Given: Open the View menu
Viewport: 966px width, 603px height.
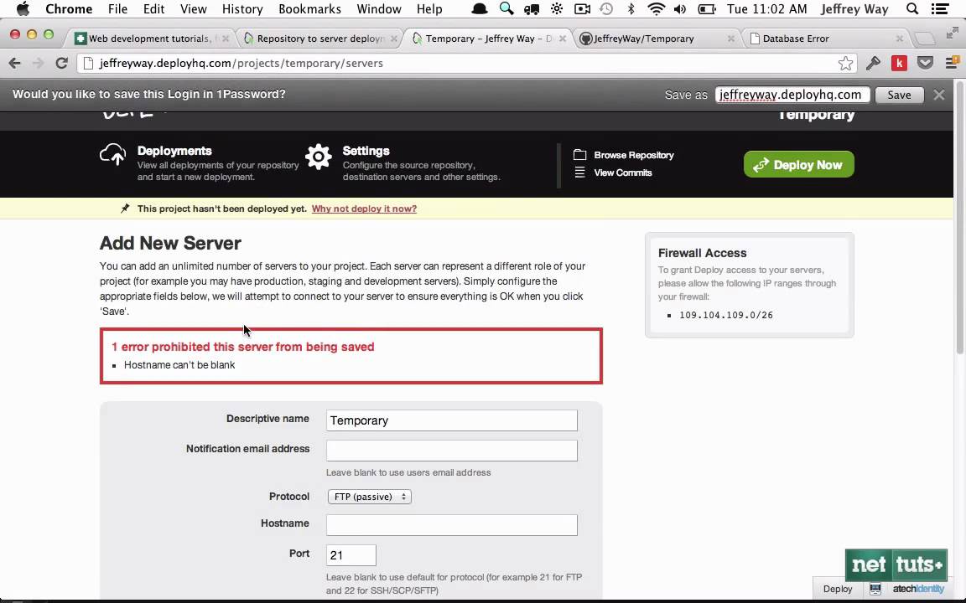Looking at the screenshot, I should point(194,9).
